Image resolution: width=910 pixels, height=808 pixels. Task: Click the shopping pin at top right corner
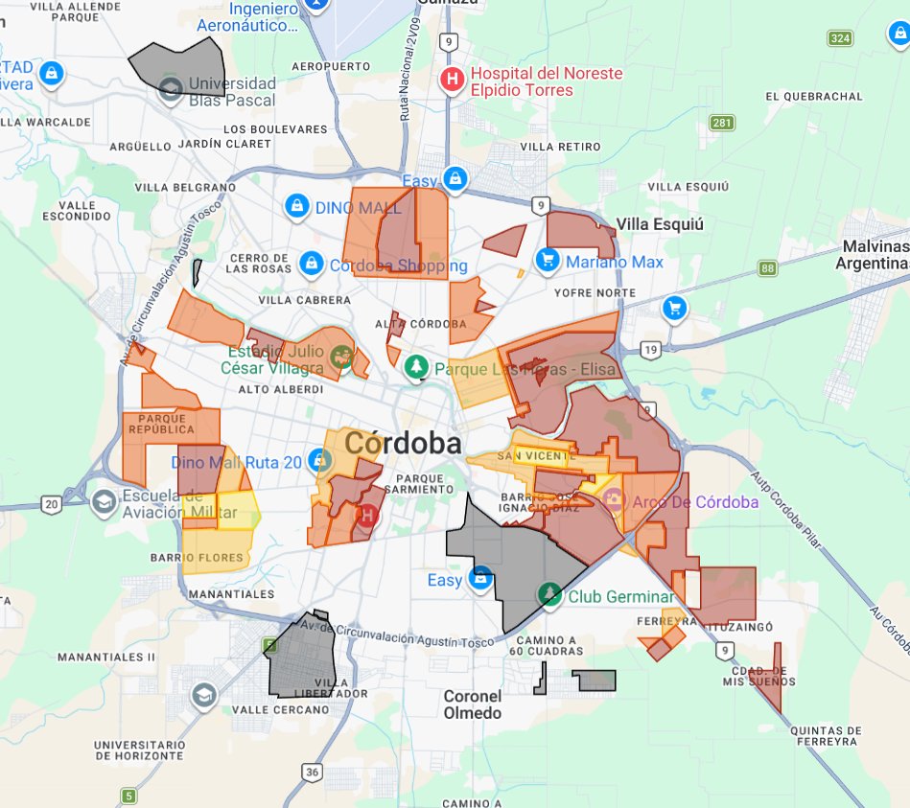tap(899, 33)
